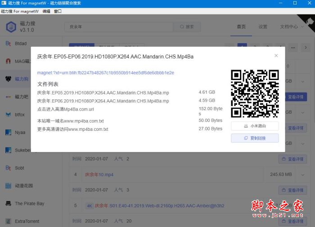Select the QR code image

click(255, 93)
